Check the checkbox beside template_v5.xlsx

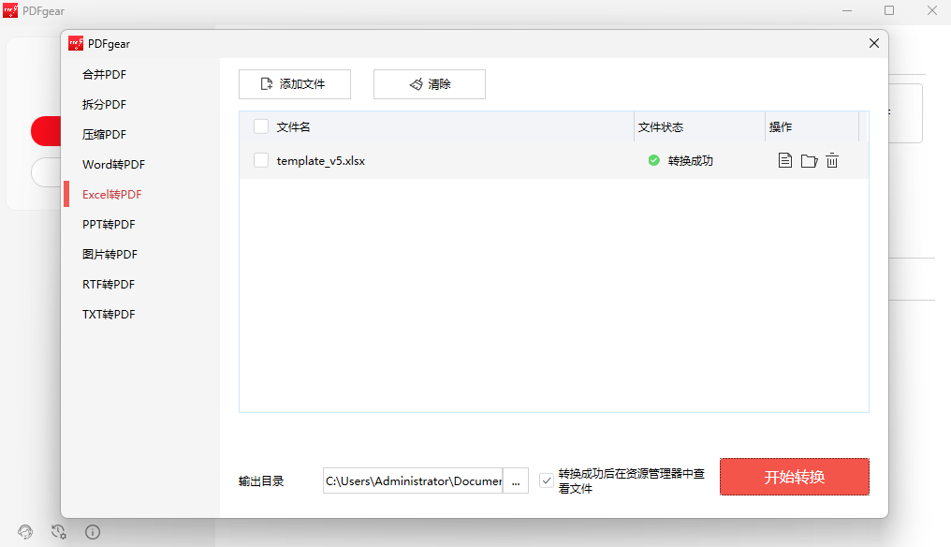pos(260,160)
